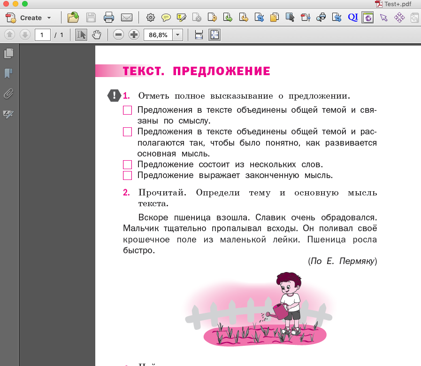Click the rotate page icon
421x366 pixels.
pyautogui.click(x=212, y=18)
